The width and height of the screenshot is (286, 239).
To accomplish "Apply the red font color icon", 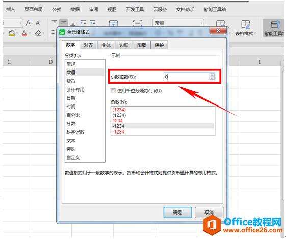I will 24,33.
